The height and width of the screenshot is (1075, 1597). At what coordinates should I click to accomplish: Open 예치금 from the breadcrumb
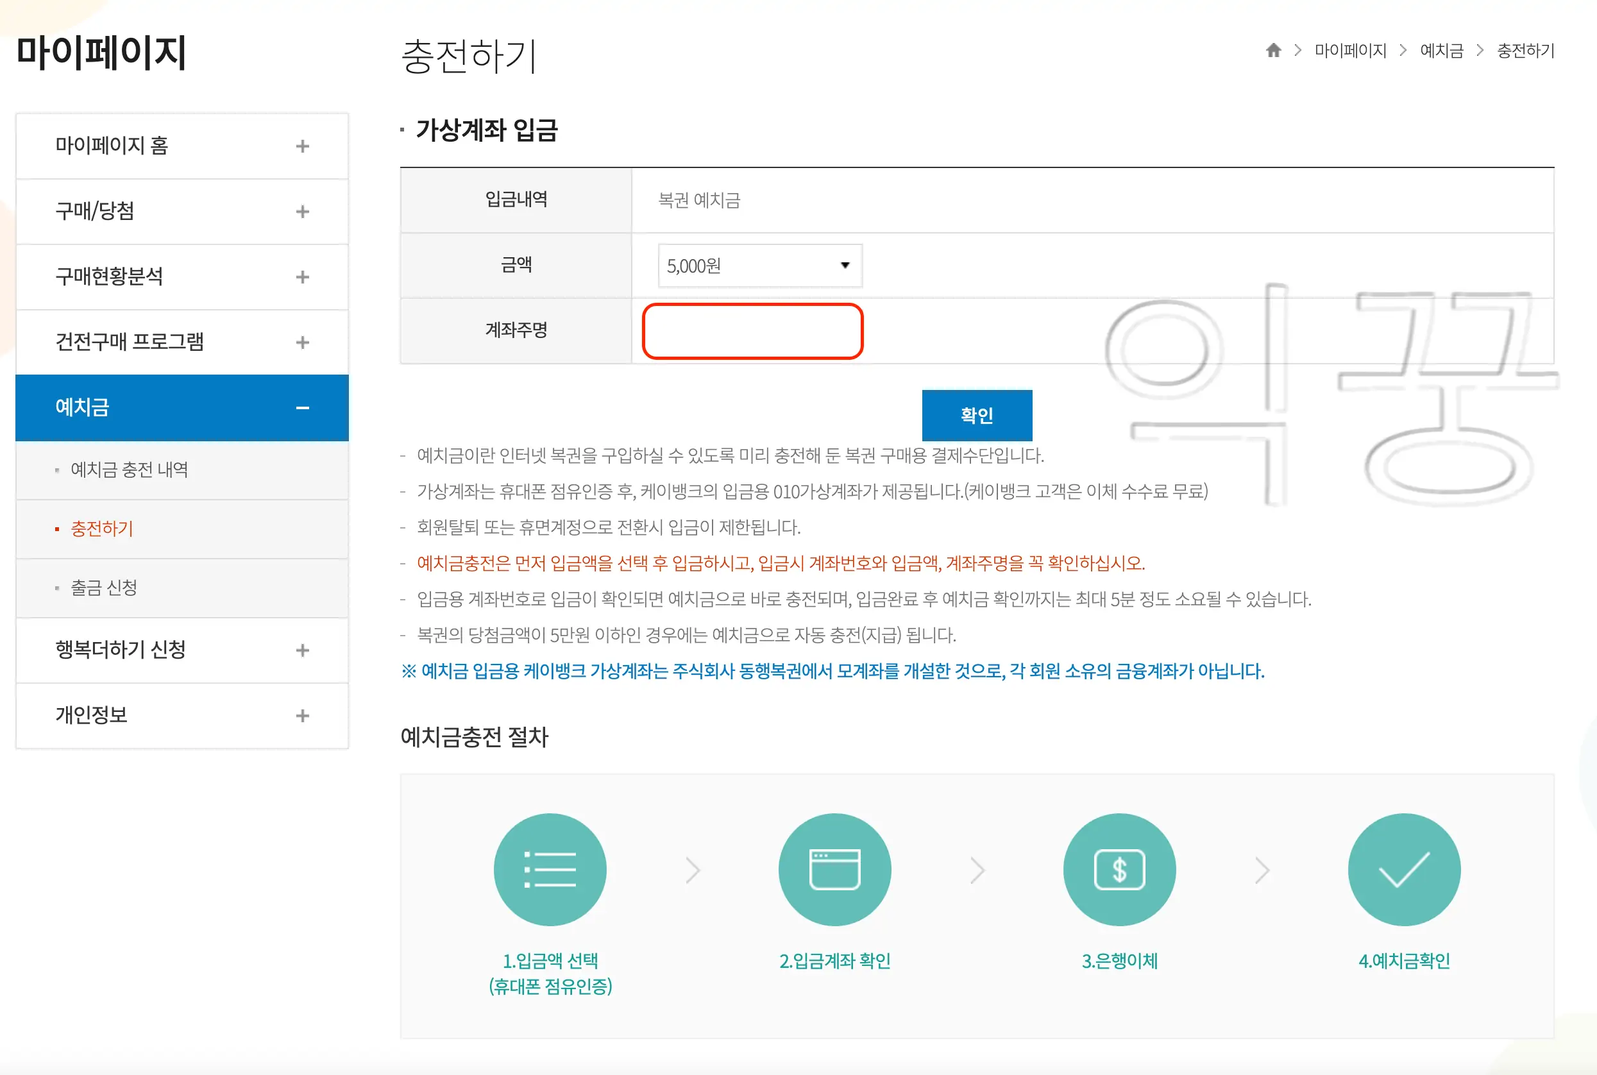[x=1441, y=51]
